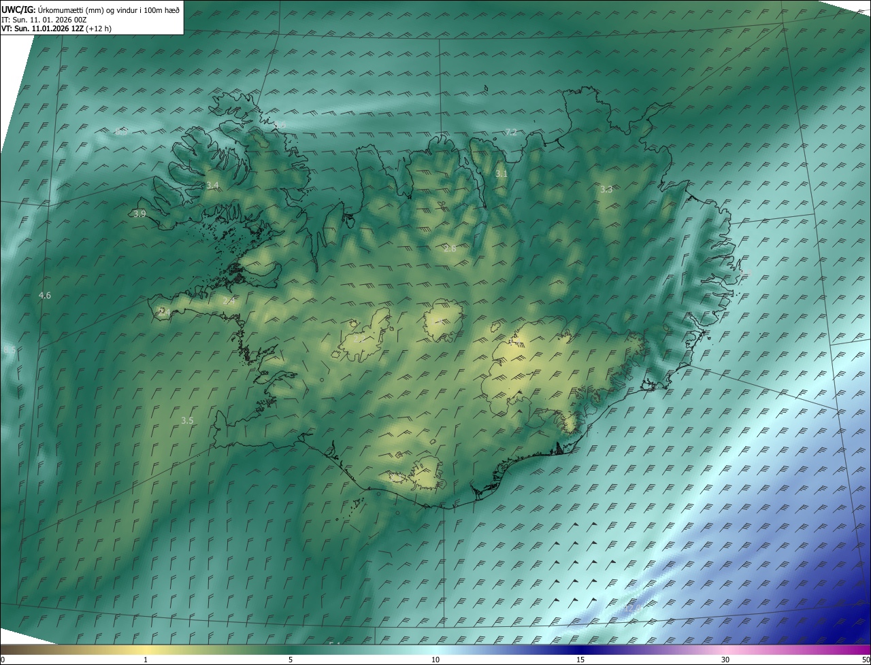Click the '1' tick label on the color scale
Viewport: 871px width, 665px height.
point(146,660)
